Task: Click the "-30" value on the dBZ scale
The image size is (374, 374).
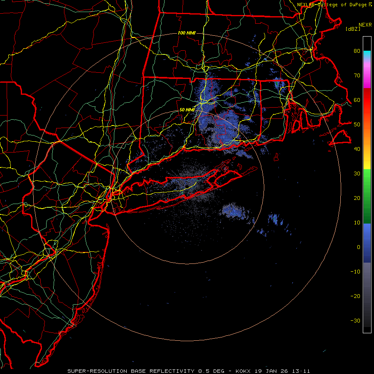Action: coord(355,320)
